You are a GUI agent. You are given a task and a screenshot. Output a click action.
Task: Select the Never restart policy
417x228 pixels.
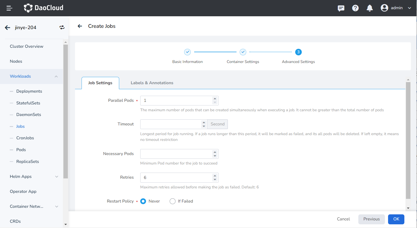143,201
